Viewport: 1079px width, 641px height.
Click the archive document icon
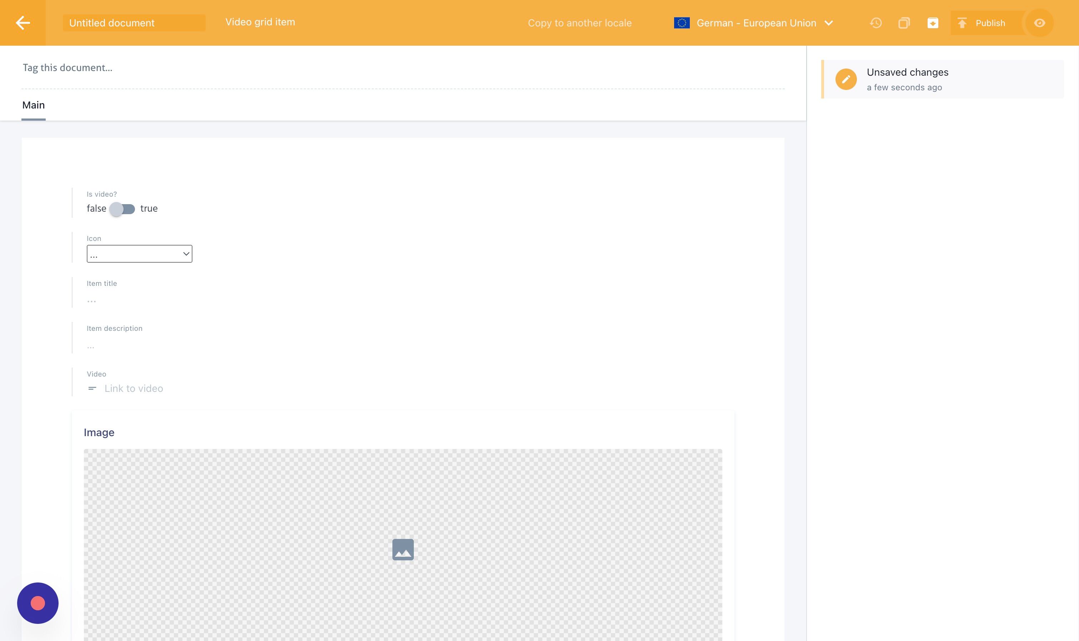(933, 23)
